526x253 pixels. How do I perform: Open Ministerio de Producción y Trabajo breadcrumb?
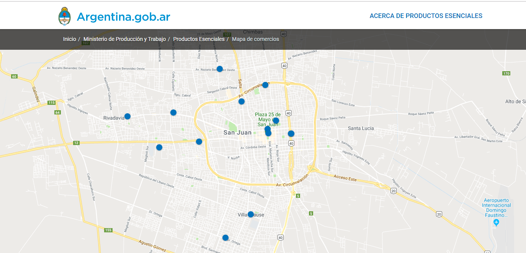[124, 39]
